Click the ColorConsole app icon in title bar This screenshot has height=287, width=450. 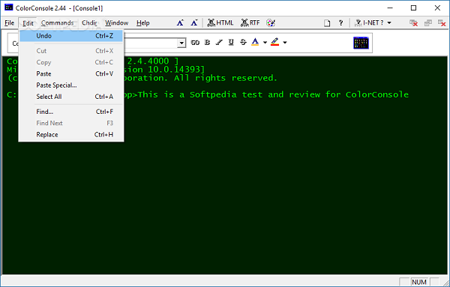8,7
